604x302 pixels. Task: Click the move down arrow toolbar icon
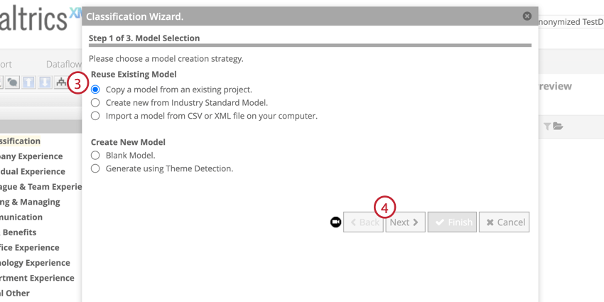[45, 82]
